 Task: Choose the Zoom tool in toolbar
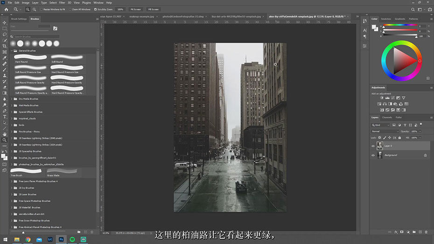click(4, 140)
